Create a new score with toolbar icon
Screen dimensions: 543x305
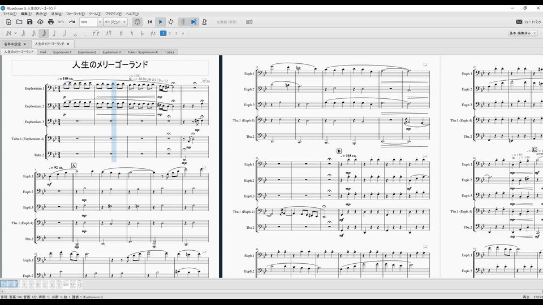tap(8, 22)
